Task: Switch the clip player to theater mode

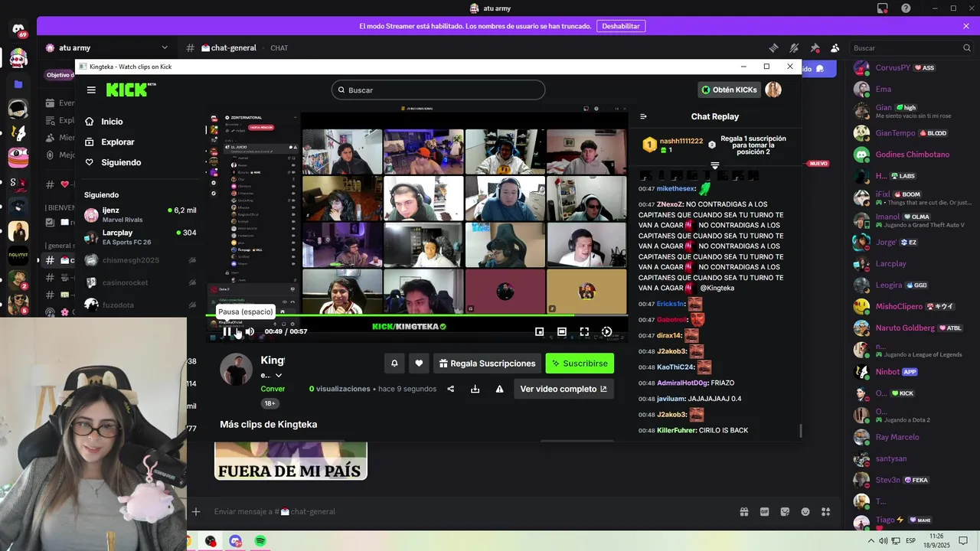Action: tap(562, 331)
